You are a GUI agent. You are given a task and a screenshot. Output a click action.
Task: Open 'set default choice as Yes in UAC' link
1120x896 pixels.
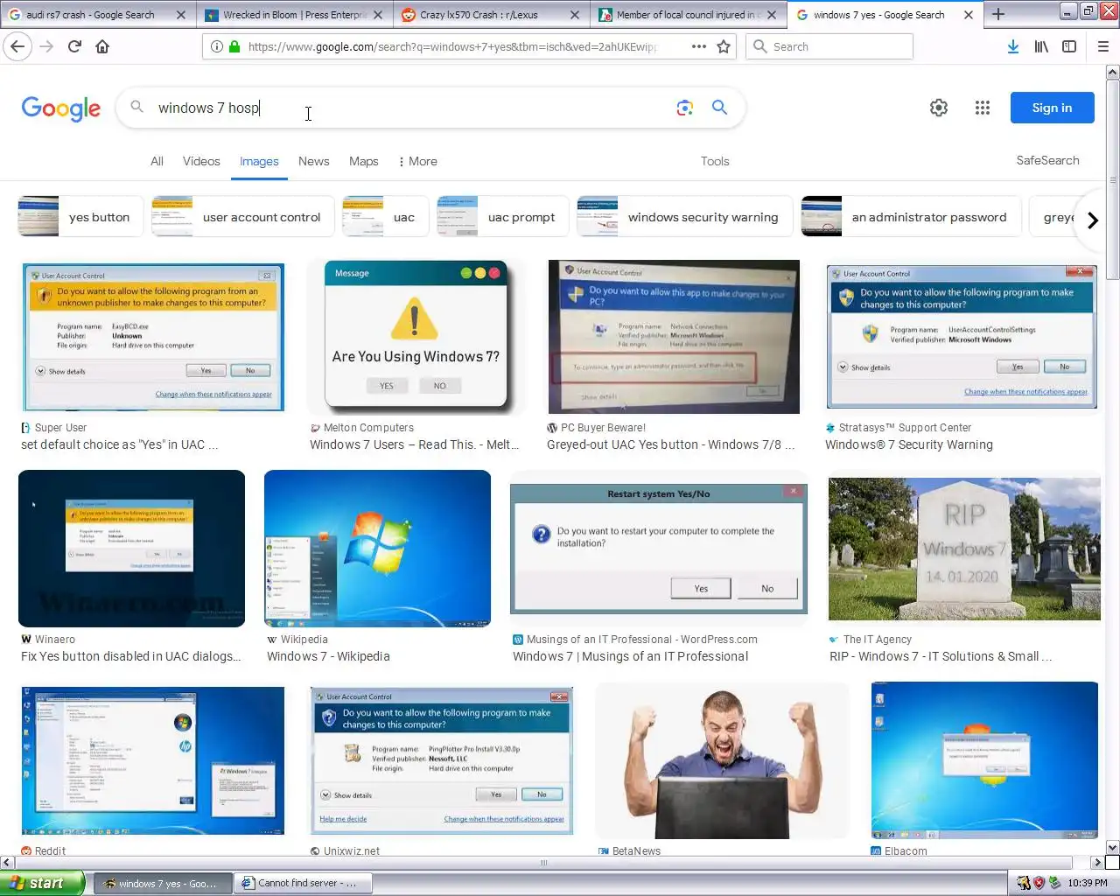tap(120, 444)
